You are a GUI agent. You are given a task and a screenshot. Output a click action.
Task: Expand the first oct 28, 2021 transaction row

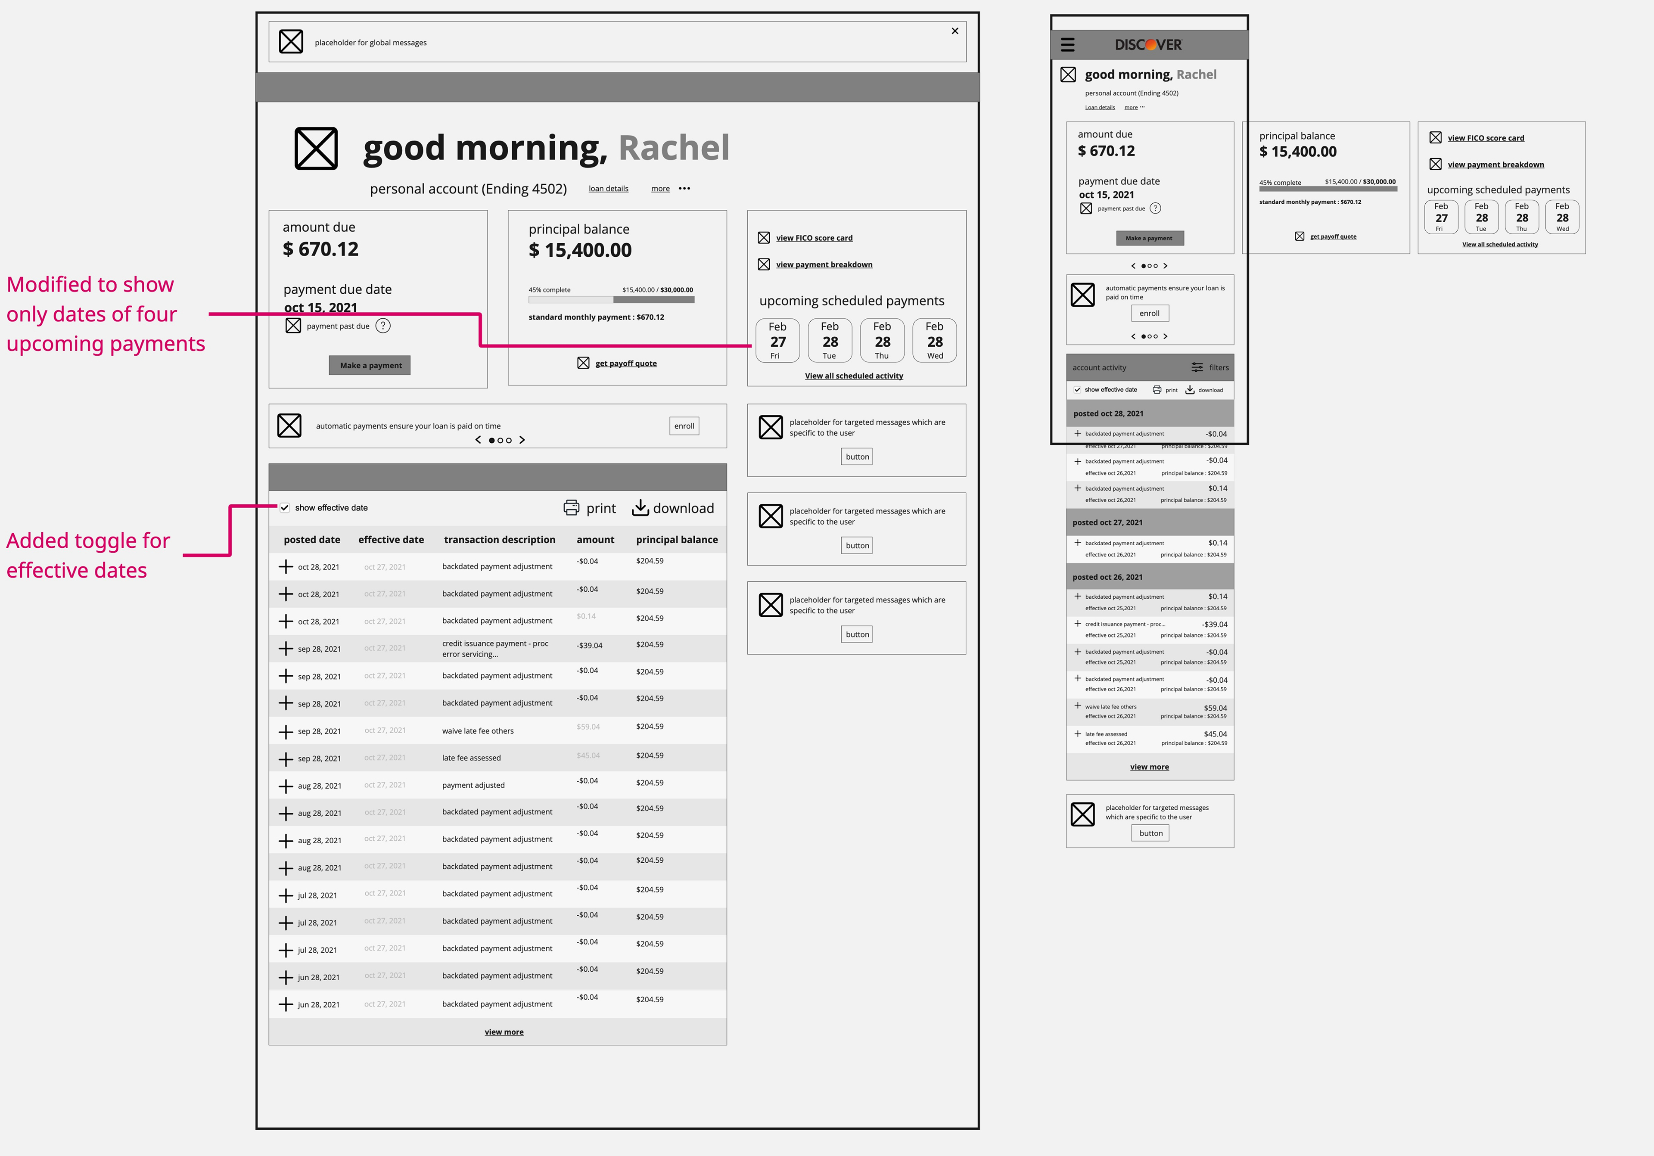[x=286, y=567]
